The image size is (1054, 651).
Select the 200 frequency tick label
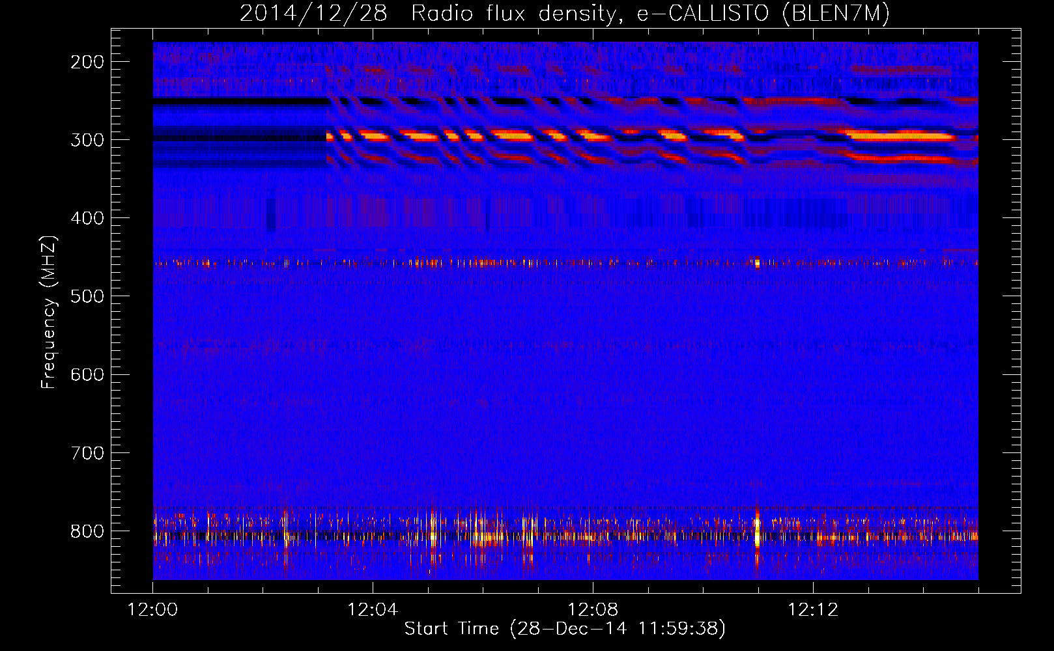click(x=87, y=62)
